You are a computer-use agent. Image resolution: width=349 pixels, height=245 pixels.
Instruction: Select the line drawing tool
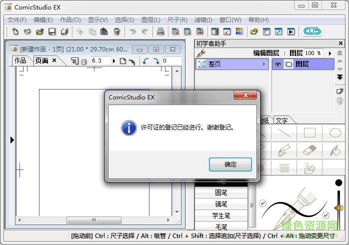284,133
